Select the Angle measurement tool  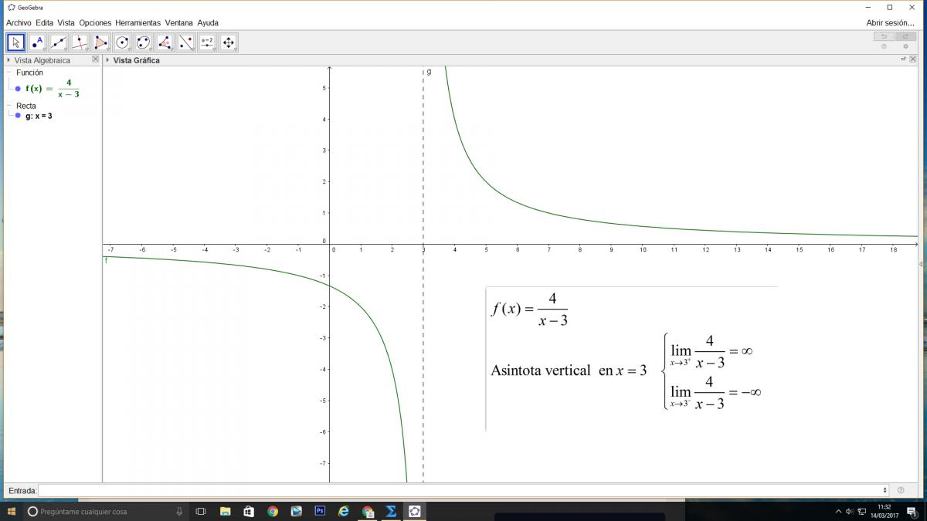[165, 42]
